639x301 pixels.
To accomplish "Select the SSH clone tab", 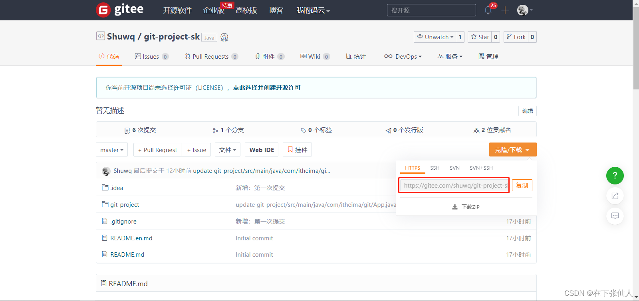I will (435, 168).
